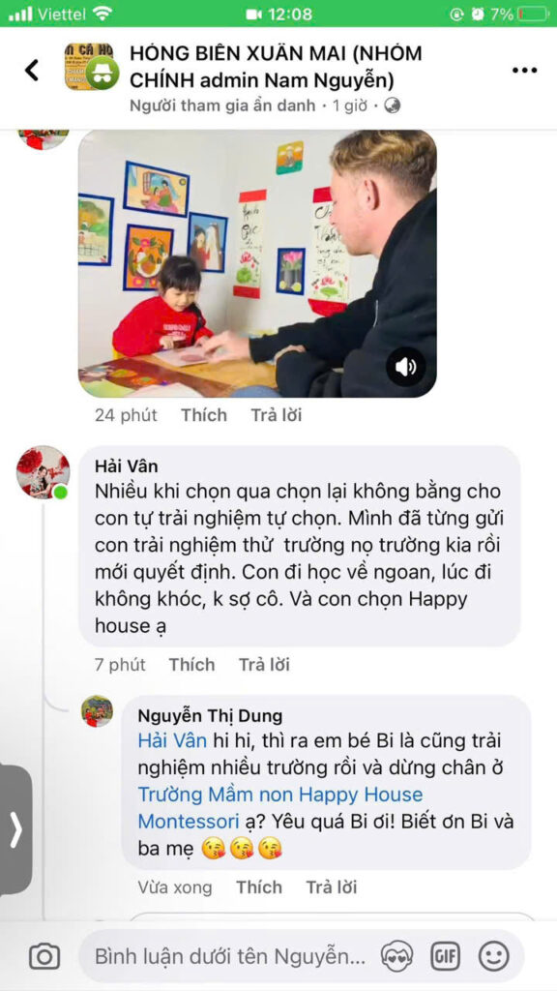Like Nguyễn Thị Dung's reply
This screenshot has height=991, width=557.
[259, 887]
